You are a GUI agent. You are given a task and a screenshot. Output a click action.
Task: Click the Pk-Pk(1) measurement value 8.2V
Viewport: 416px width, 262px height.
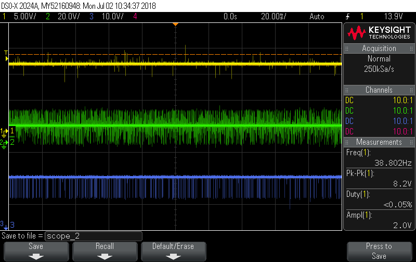[402, 184]
